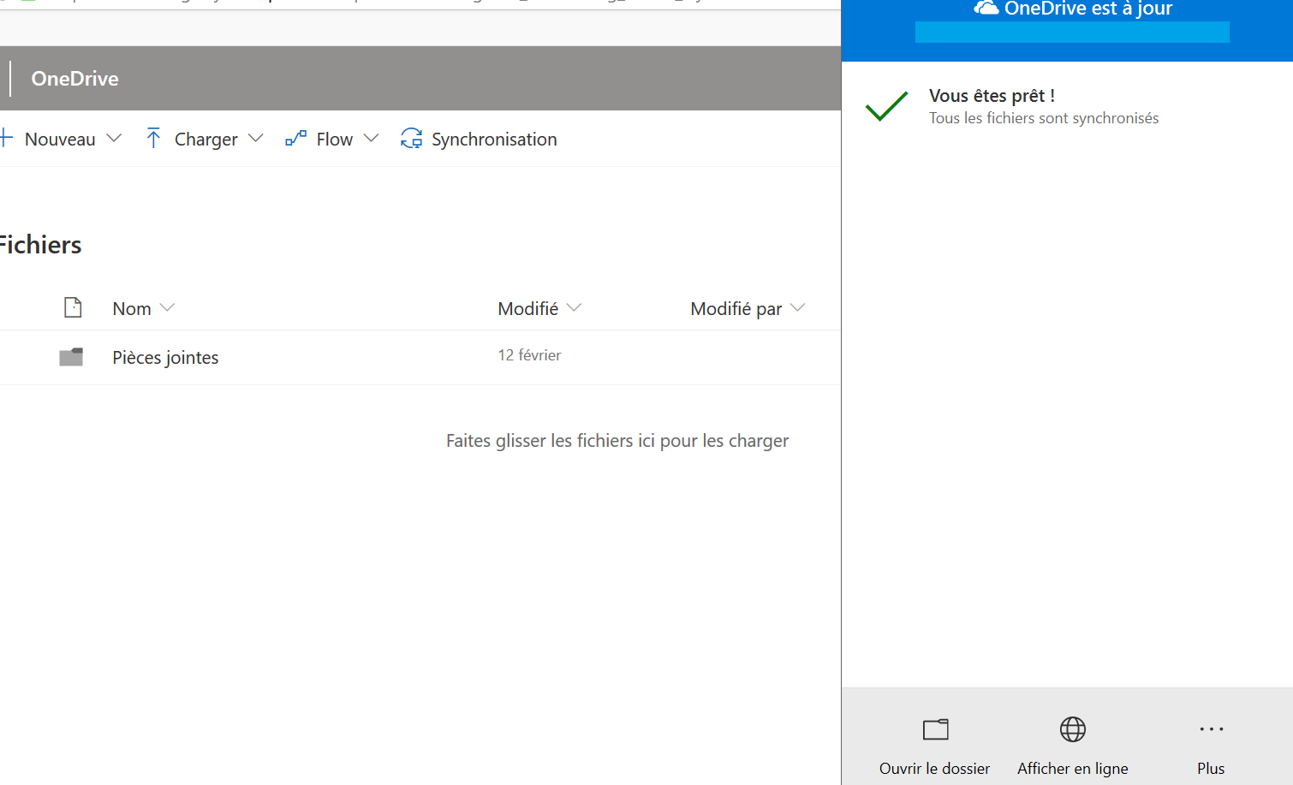Sort by Nom column header
1293x785 pixels.
click(132, 309)
